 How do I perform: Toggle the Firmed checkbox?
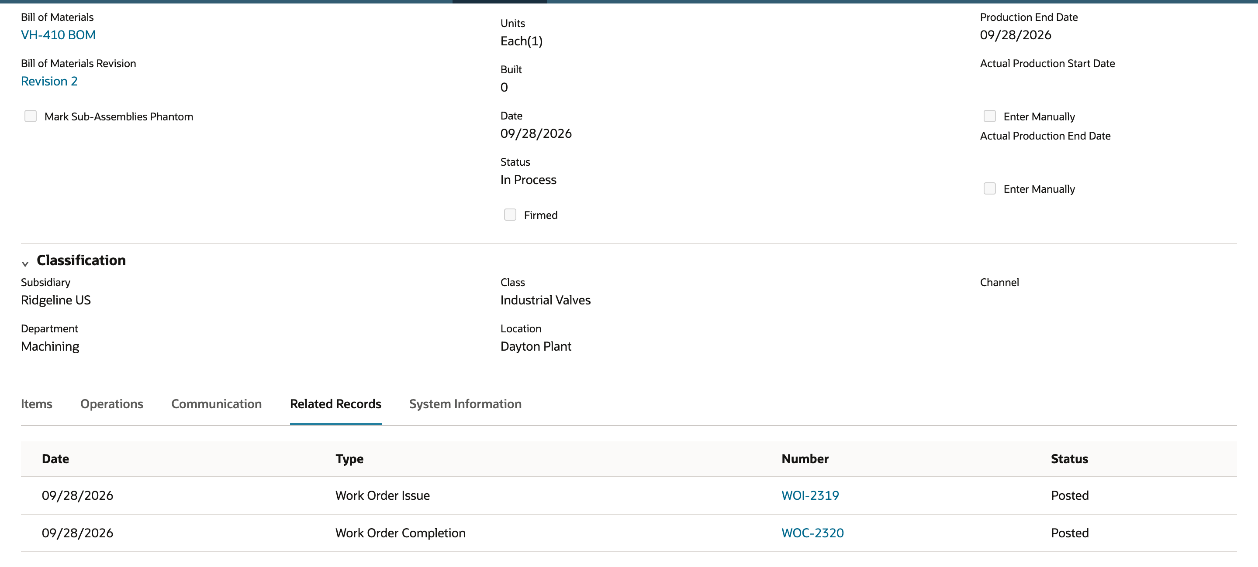click(510, 215)
